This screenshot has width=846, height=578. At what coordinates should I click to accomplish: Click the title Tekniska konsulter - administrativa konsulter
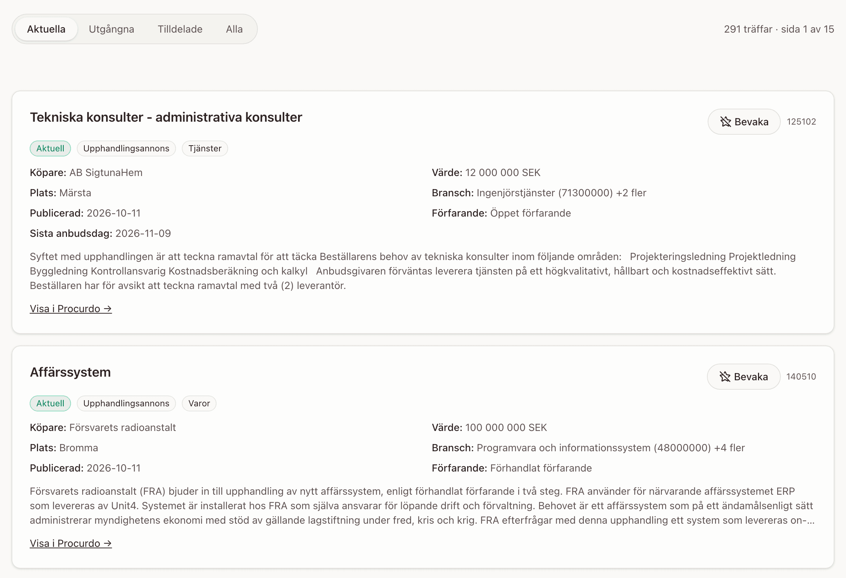click(166, 117)
